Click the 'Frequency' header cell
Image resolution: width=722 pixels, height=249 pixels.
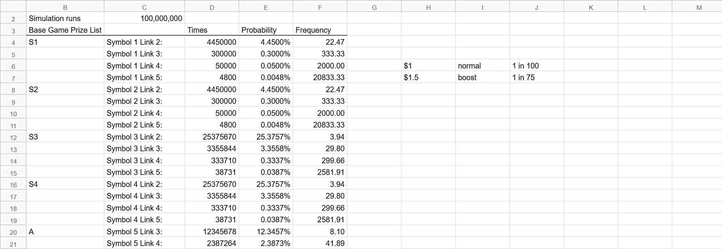(x=320, y=30)
